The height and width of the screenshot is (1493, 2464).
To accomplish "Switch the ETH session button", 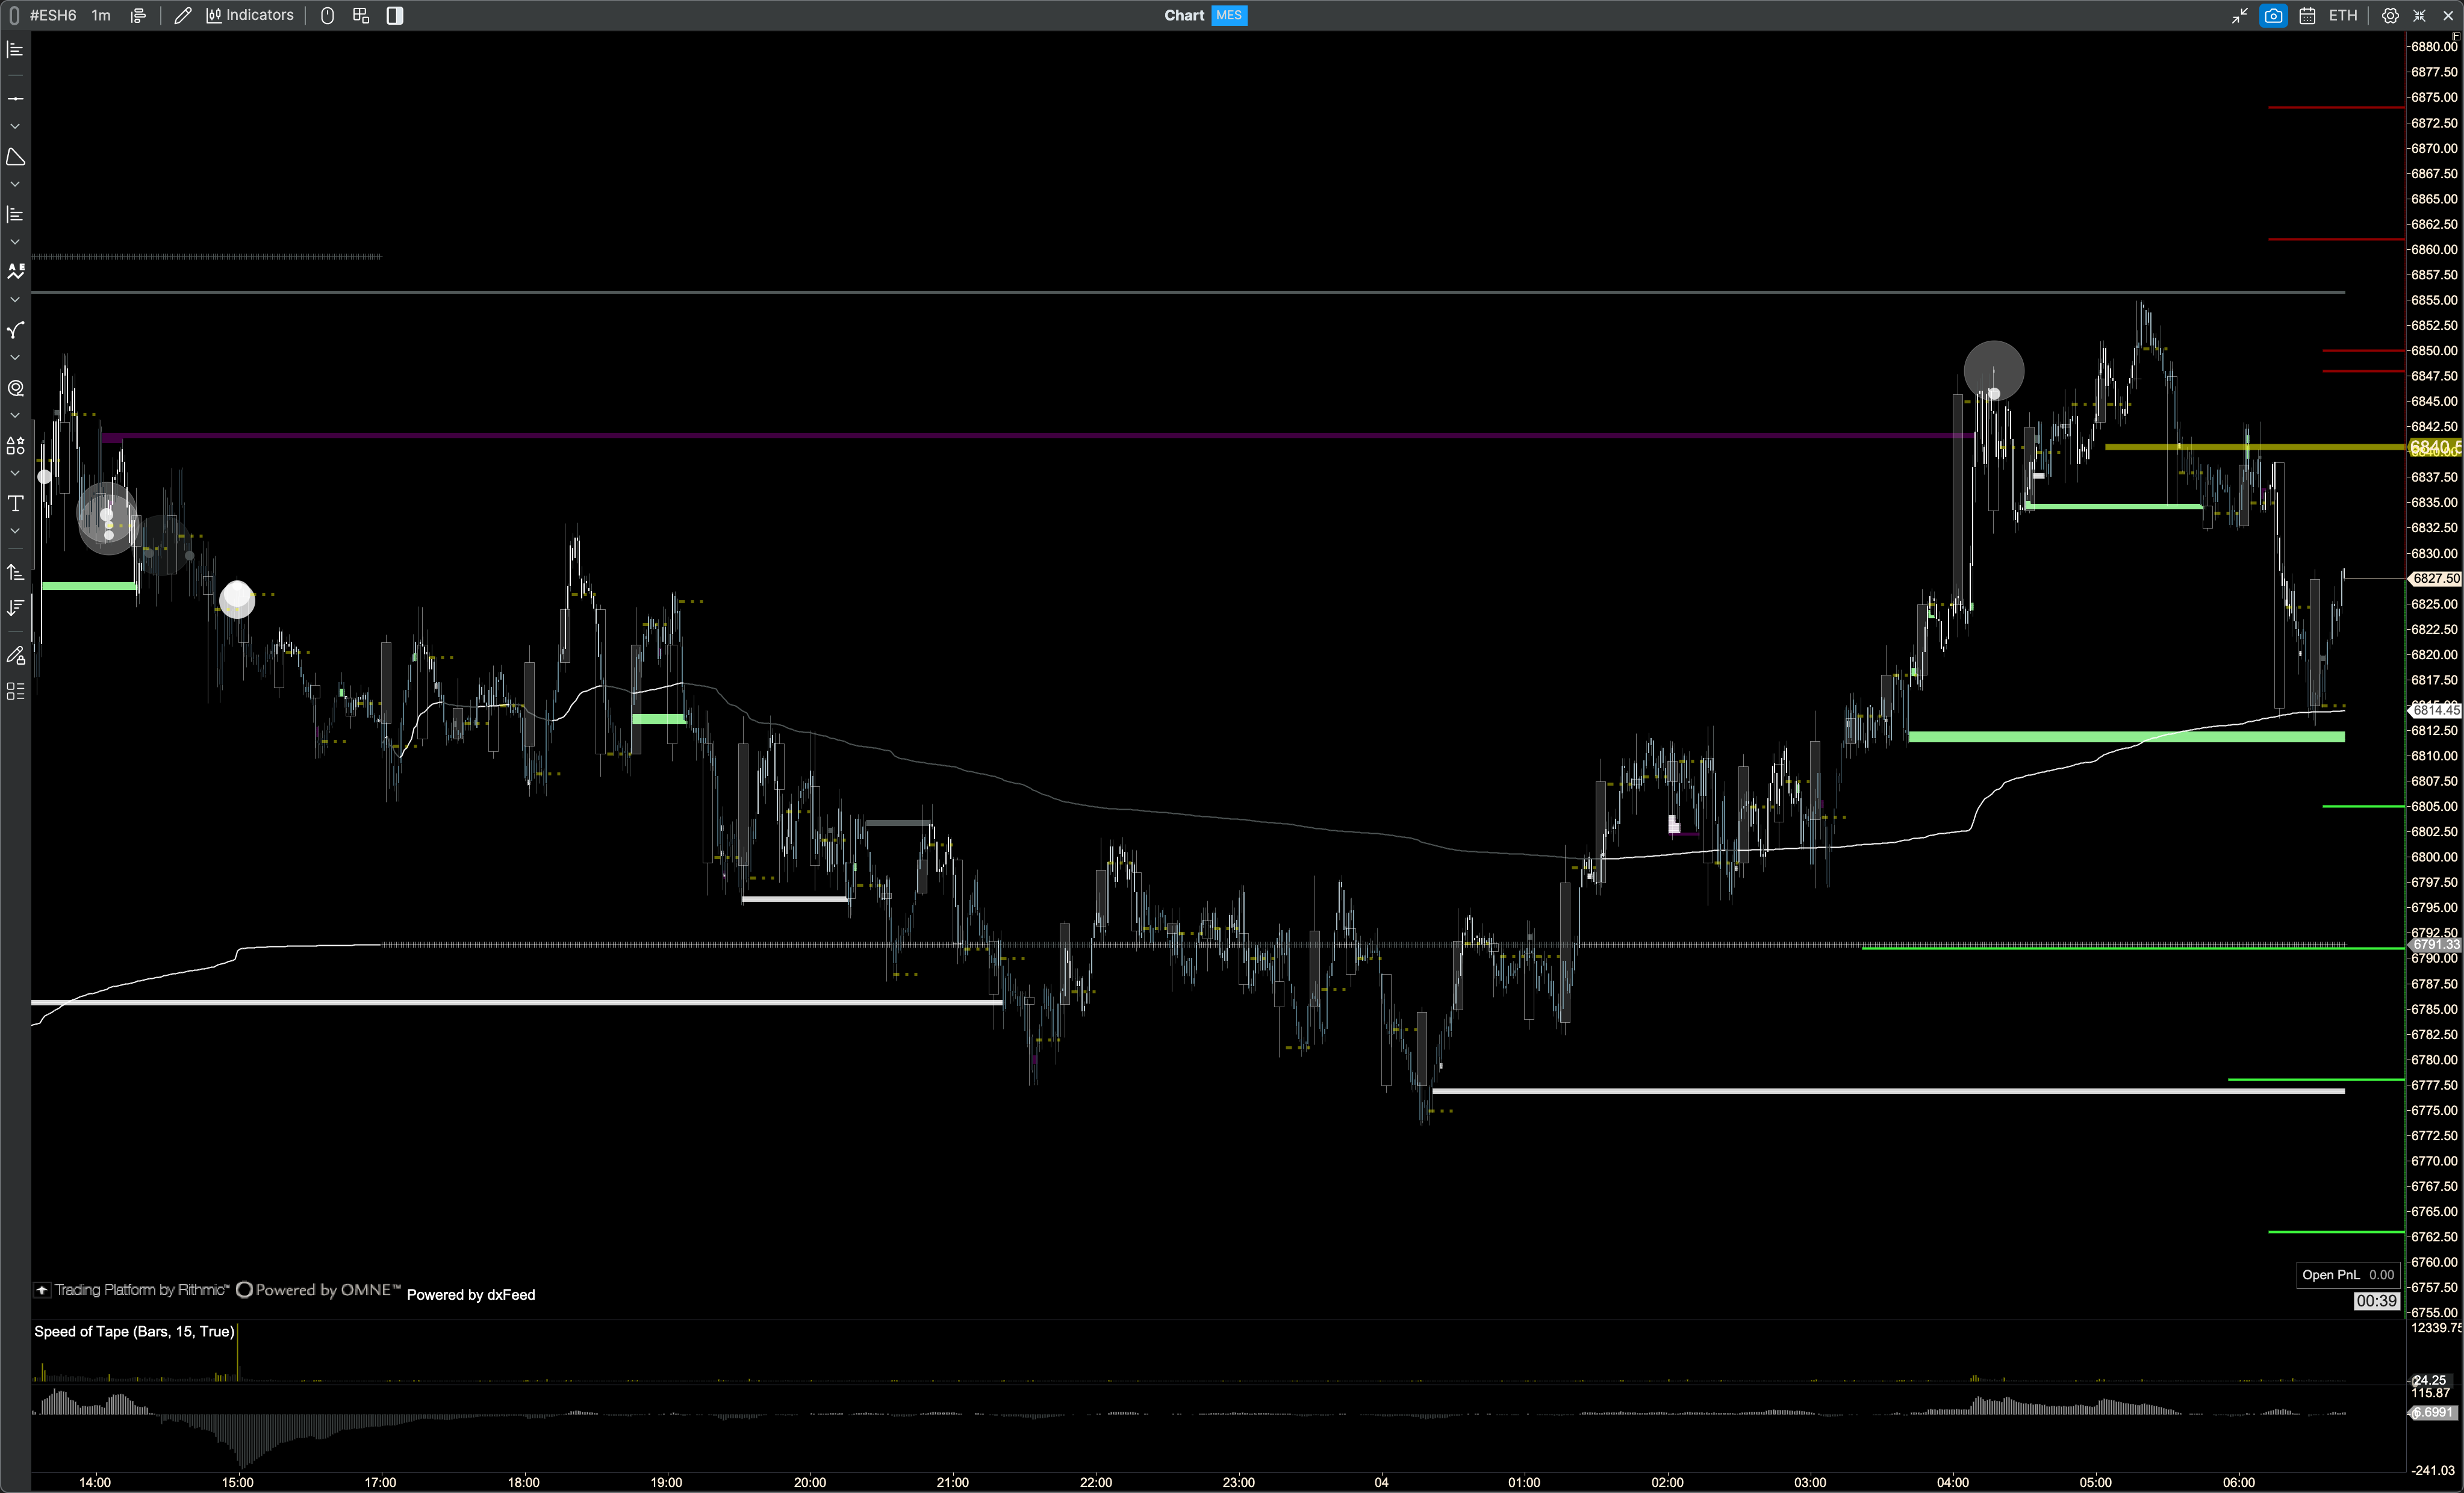I will click(x=2342, y=15).
